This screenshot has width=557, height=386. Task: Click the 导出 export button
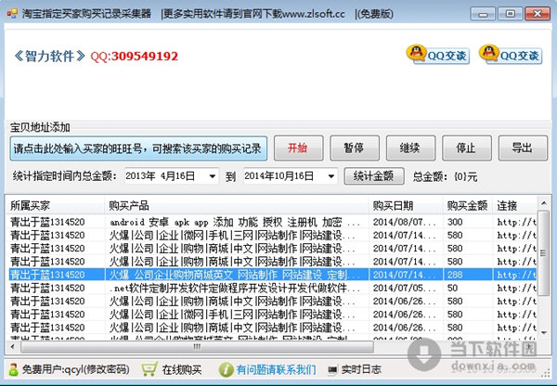click(523, 148)
